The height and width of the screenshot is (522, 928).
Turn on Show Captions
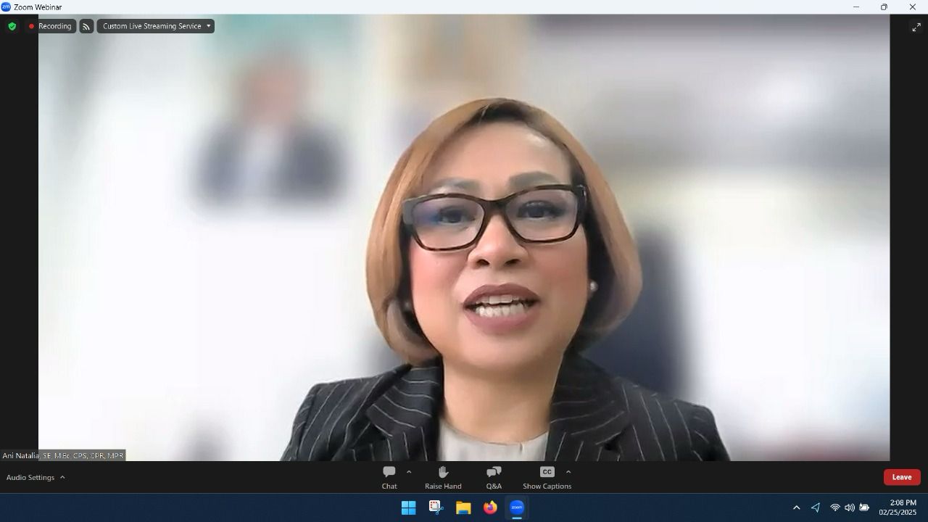[547, 477]
